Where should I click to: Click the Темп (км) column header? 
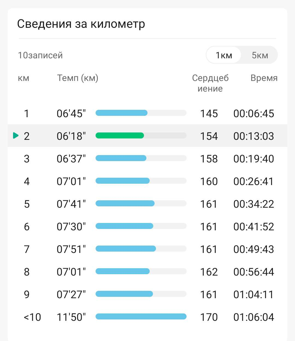(x=78, y=78)
